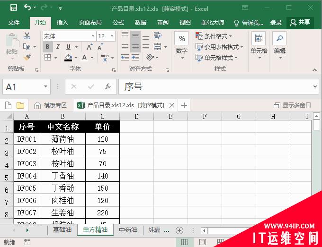Collapse the ribbon

pos(314,70)
